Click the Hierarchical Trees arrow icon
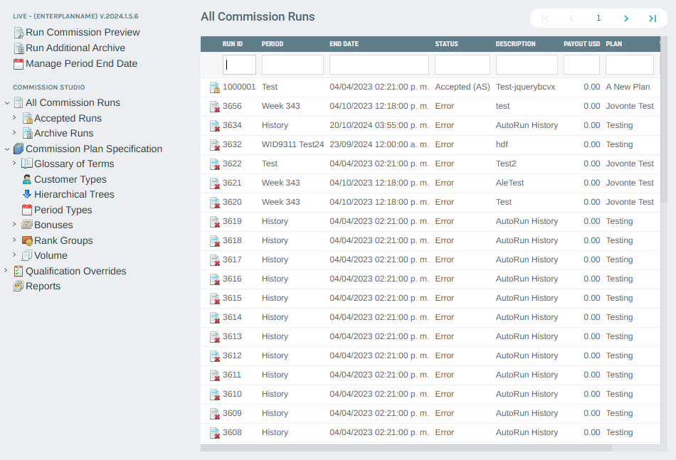The height and width of the screenshot is (460, 676). coord(27,194)
